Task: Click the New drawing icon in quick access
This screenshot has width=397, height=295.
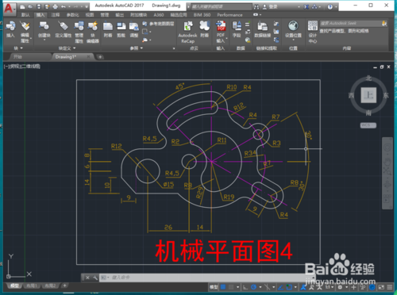Action: [x=22, y=6]
